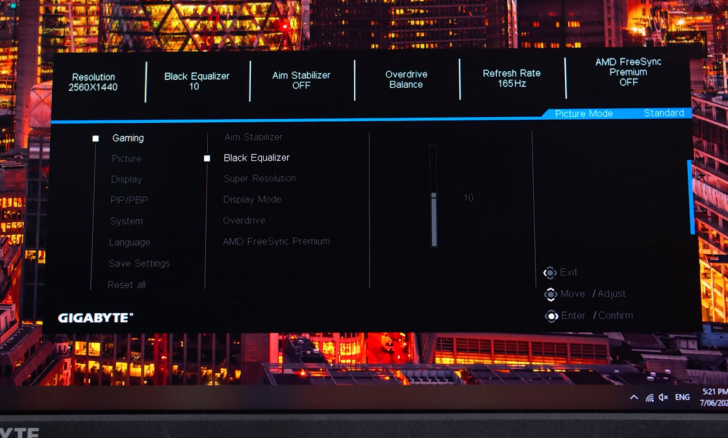Click the Exit navigation icon
The height and width of the screenshot is (438, 728).
(x=552, y=272)
